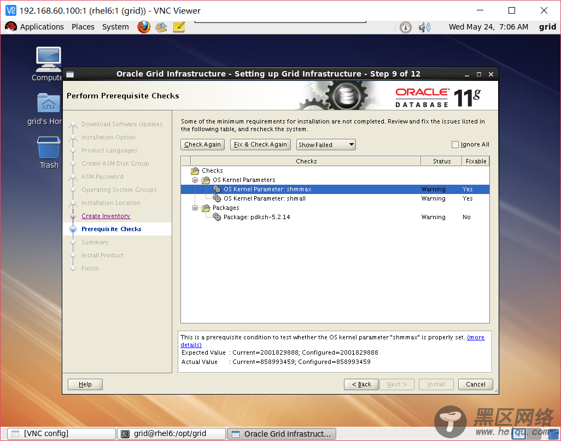Image resolution: width=561 pixels, height=441 pixels.
Task: Open the Applications menu
Action: [42, 27]
